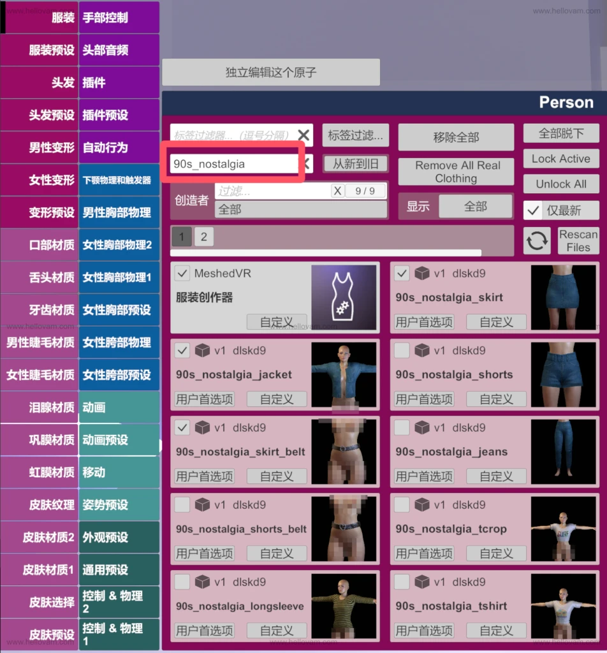Screen dimensions: 607x653
Task: Clear the 创造者 filter with its X button
Action: [x=338, y=190]
